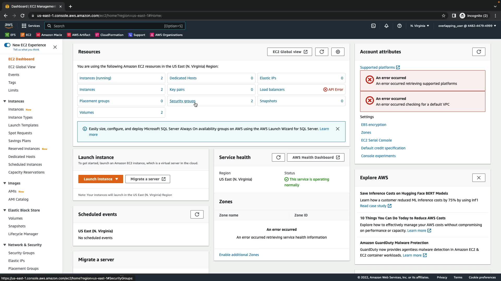This screenshot has height=281, width=501.
Task: Refresh the Scheduled events panel
Action: point(197,214)
